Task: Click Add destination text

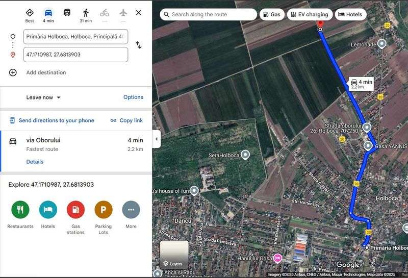Action: (46, 72)
